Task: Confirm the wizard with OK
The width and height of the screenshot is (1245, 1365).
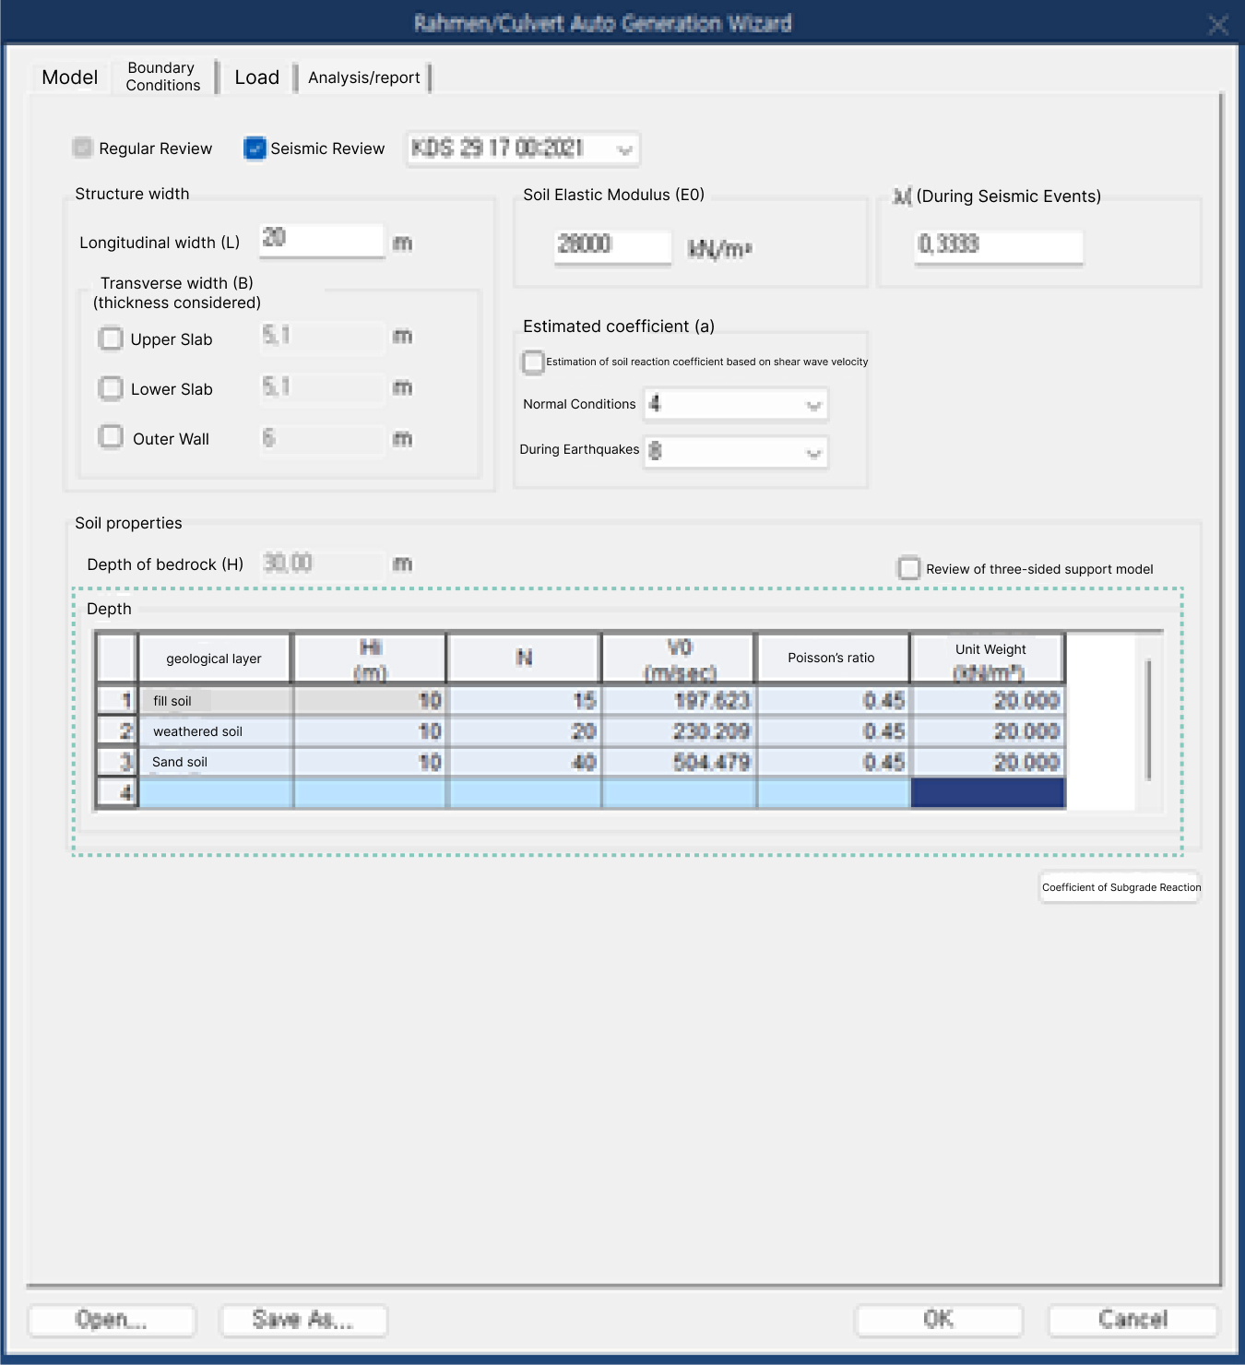Action: (x=939, y=1320)
